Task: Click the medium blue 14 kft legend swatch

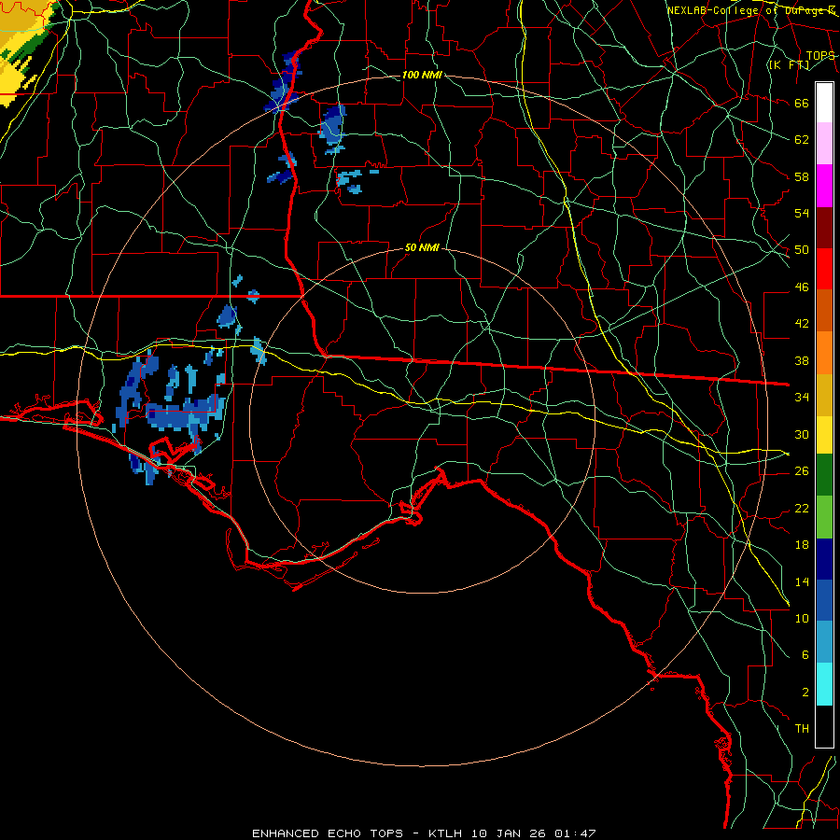Action: (x=824, y=600)
